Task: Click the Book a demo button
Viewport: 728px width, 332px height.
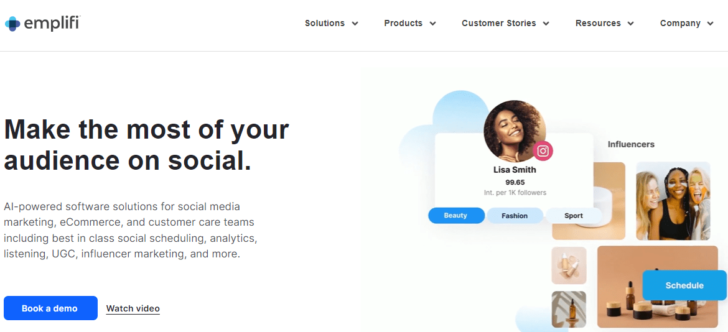Action: [x=50, y=308]
